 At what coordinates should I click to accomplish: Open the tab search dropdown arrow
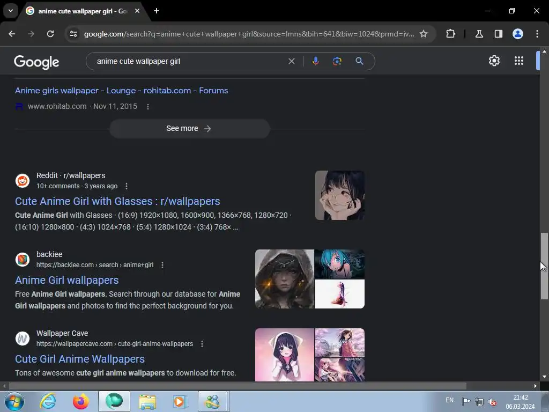click(11, 11)
